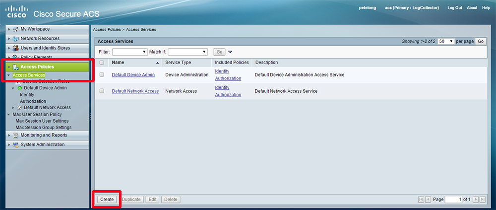Check the Default Network Access row checkbox

pyautogui.click(x=102, y=91)
